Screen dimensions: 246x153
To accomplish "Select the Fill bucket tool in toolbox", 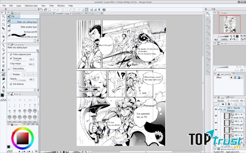I will tap(3, 75).
